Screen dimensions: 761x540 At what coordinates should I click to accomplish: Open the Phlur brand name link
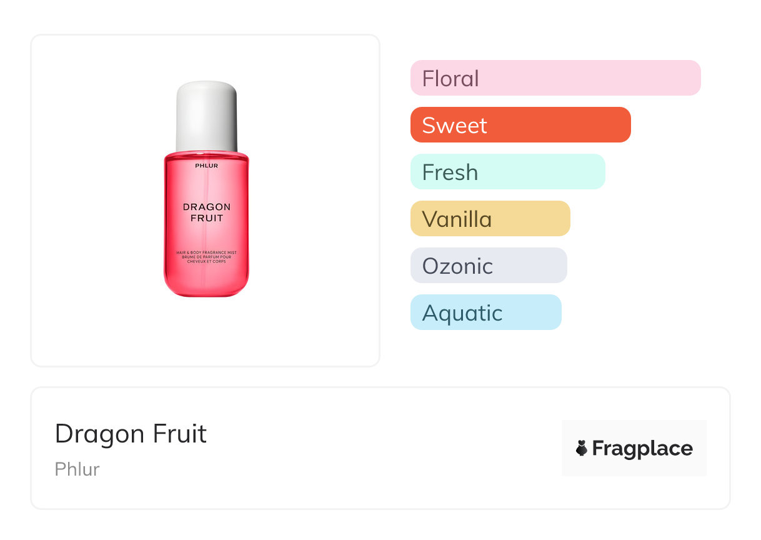tap(77, 469)
